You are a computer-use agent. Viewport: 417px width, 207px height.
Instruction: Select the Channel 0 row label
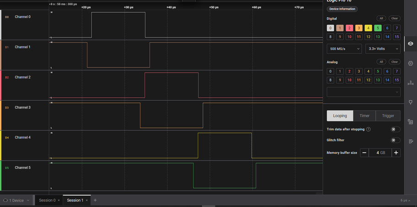coord(22,17)
